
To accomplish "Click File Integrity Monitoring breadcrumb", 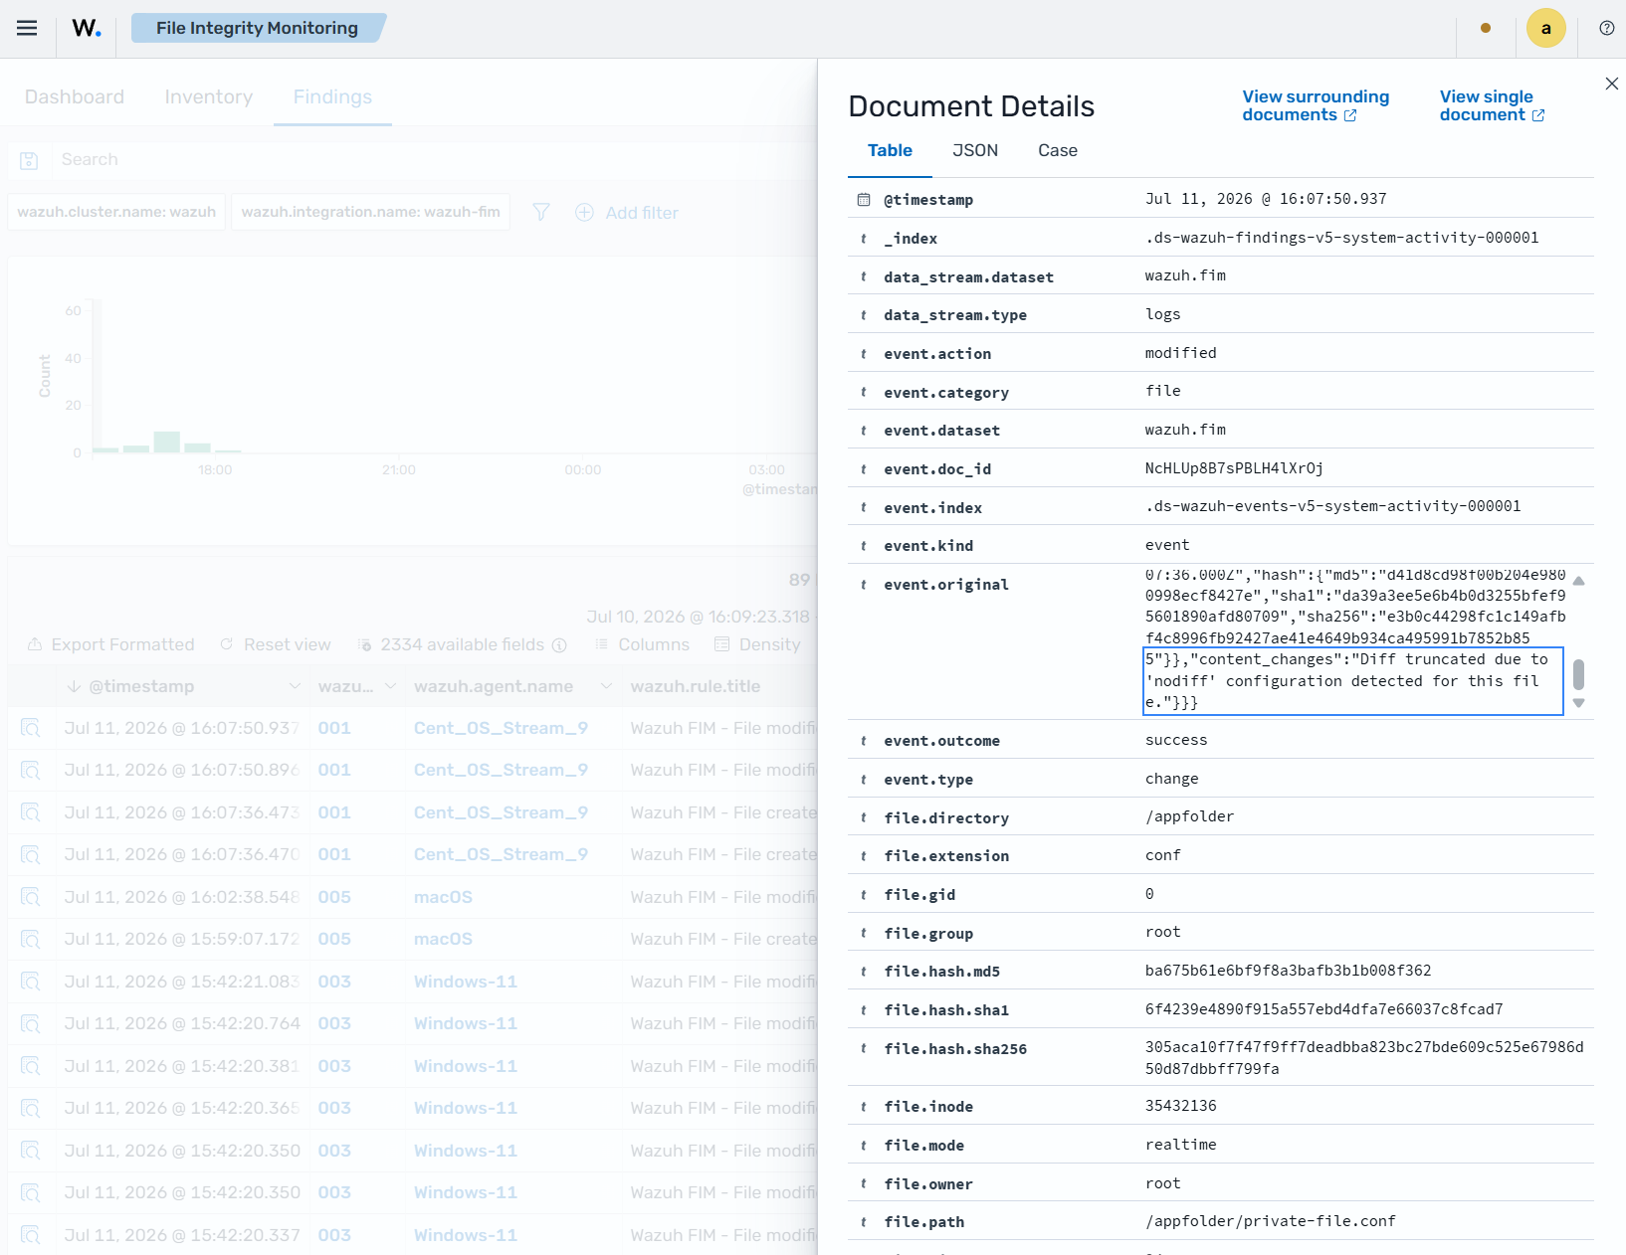I will tap(257, 28).
